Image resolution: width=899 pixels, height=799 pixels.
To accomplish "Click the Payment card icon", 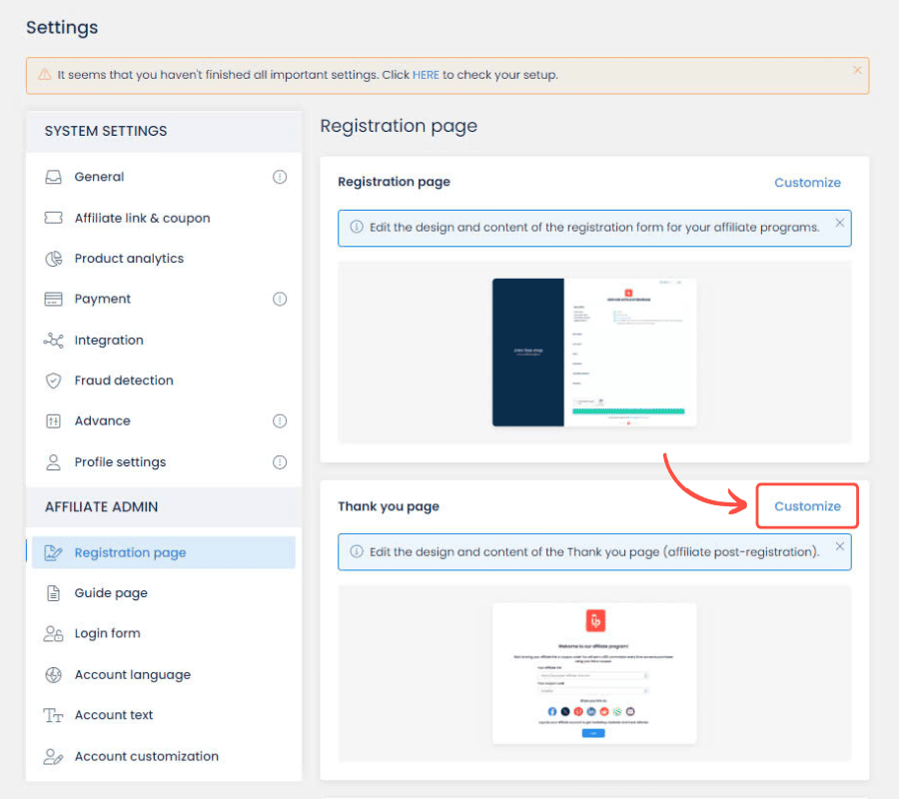I will click(x=53, y=299).
